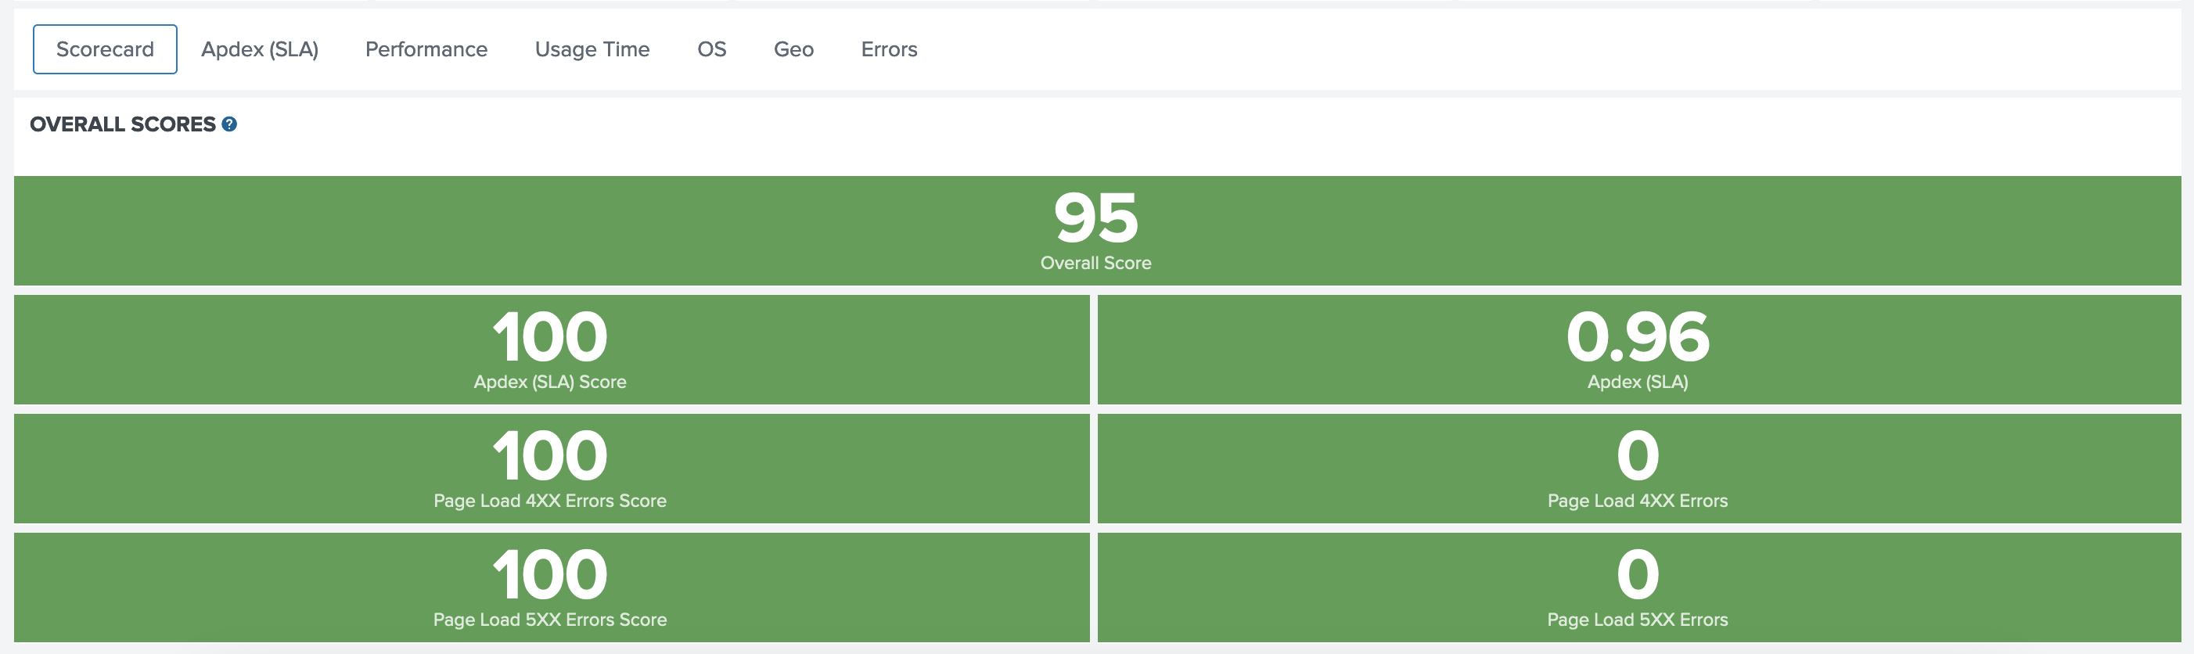Select the Apdex (SLA) Score tile

click(x=550, y=349)
